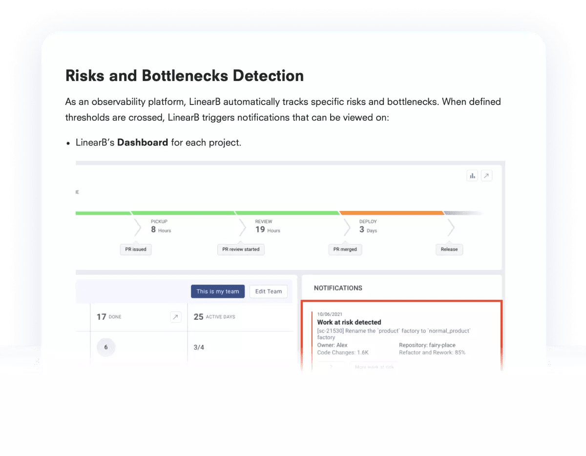This screenshot has height=456, width=586.
Task: Click the orange Deploy segment of the cycle bar
Action: click(x=392, y=213)
